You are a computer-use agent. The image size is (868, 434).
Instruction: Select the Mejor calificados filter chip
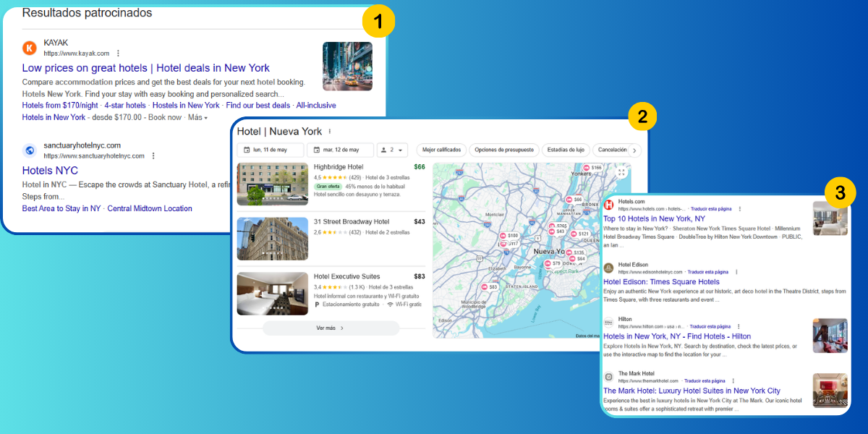tap(441, 150)
